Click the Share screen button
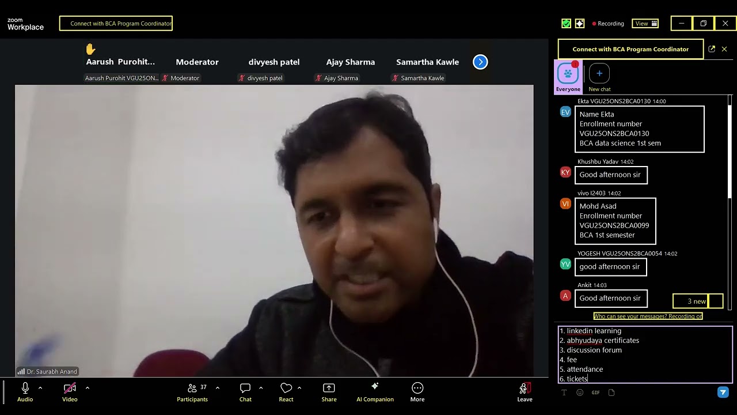737x415 pixels. pos(329,392)
